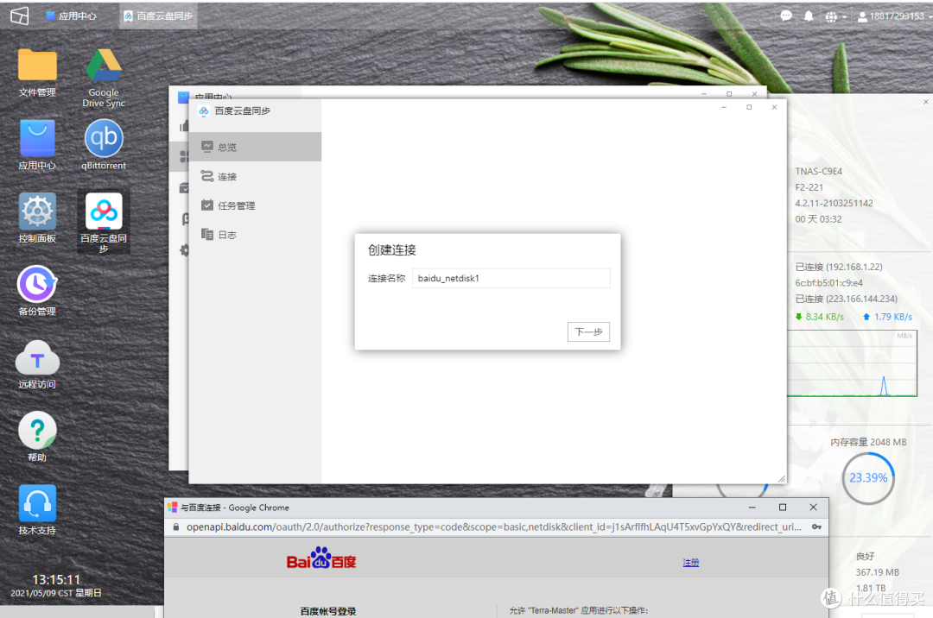Open the language globe dropdown

click(x=835, y=16)
